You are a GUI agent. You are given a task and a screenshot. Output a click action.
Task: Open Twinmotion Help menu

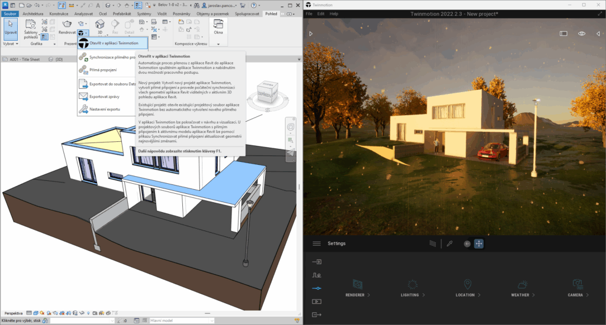334,14
